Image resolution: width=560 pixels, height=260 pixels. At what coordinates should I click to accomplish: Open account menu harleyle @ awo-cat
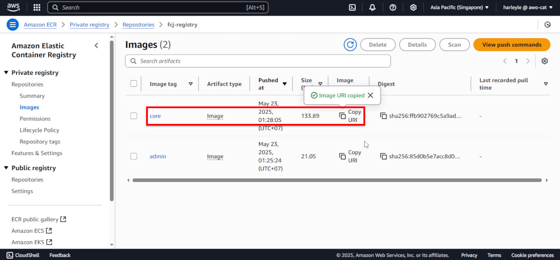pyautogui.click(x=528, y=7)
